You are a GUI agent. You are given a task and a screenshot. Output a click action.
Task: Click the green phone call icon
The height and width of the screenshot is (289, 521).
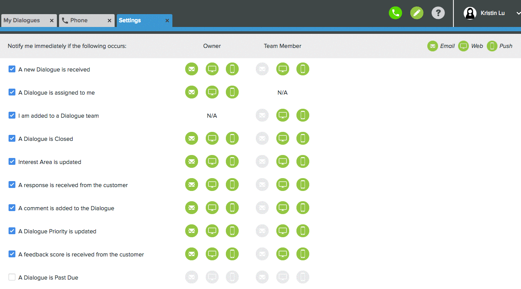point(395,13)
